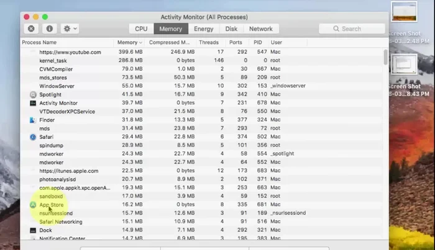This screenshot has height=250, width=435.
Task: Sort by PID column header
Action: (258, 42)
